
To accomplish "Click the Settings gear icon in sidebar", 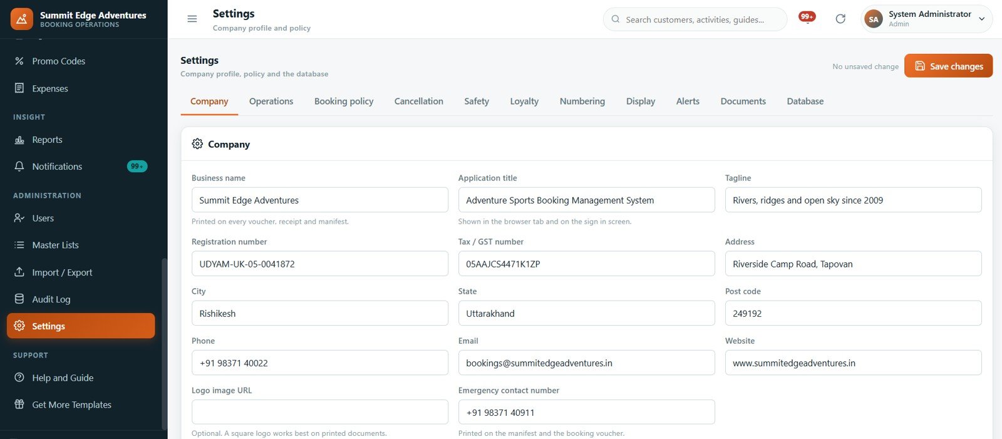I will click(19, 326).
